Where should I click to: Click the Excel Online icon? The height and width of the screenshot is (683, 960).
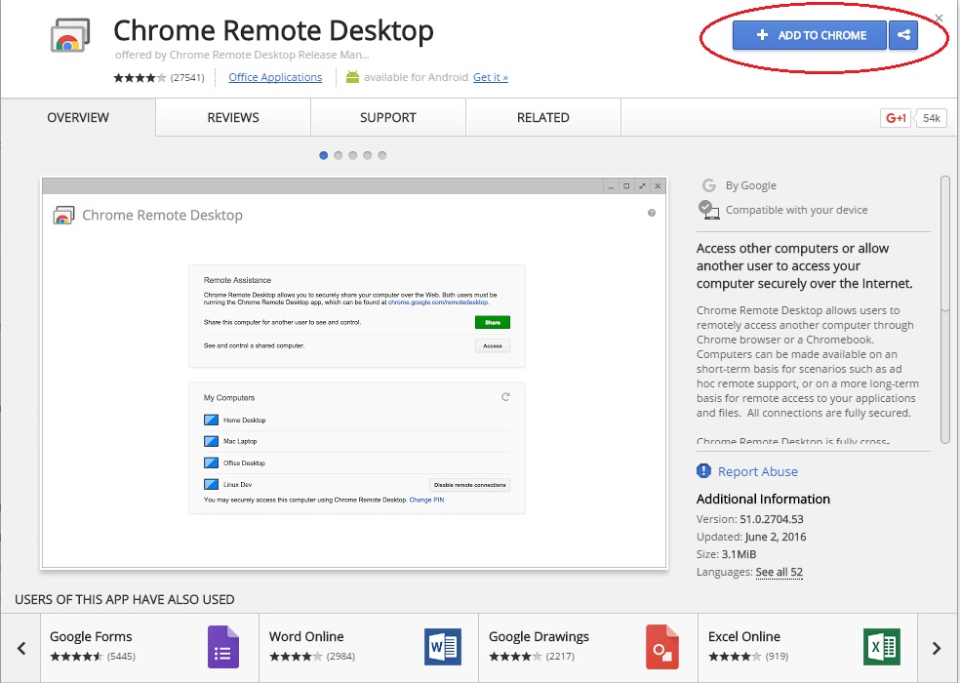(x=882, y=647)
